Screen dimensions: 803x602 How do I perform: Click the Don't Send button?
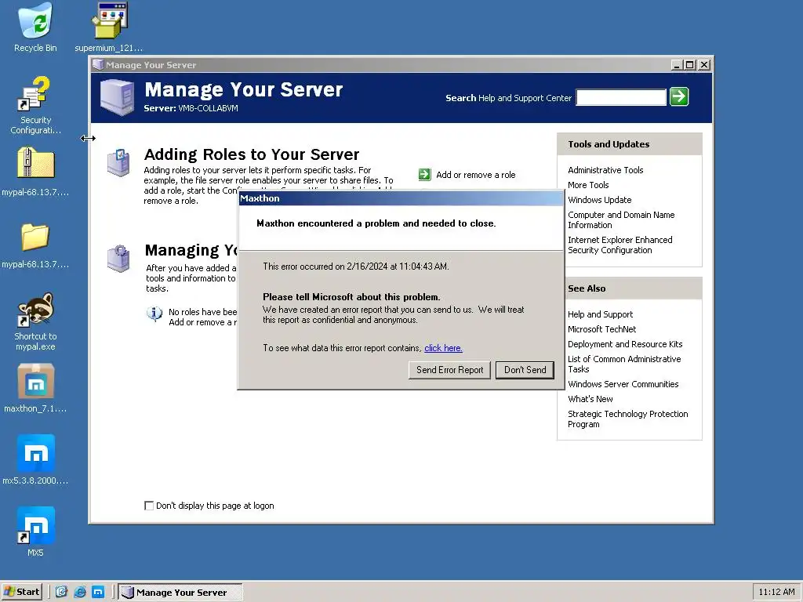pos(525,370)
